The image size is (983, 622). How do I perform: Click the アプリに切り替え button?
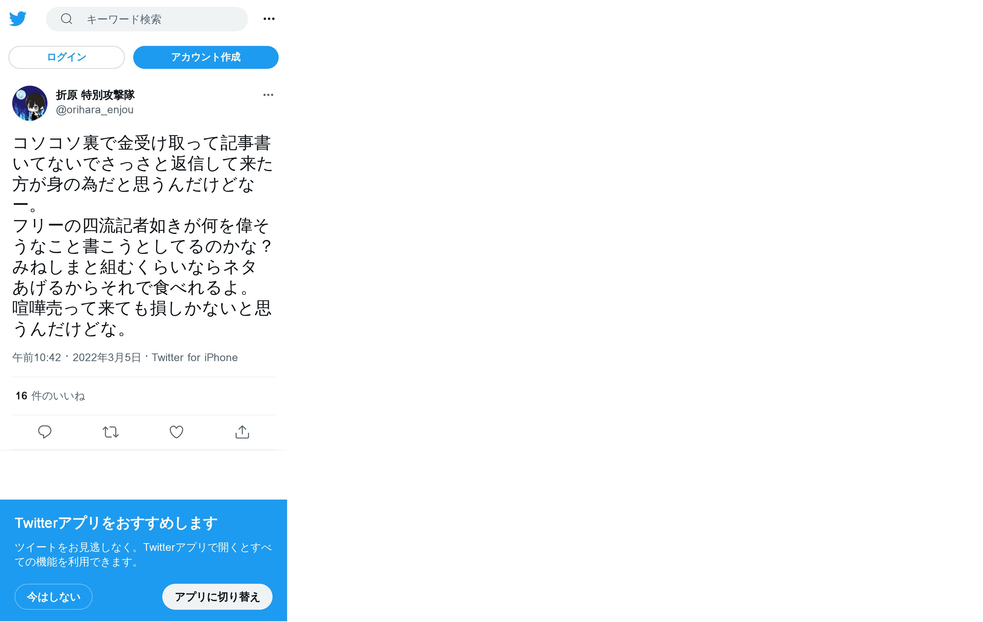(217, 597)
